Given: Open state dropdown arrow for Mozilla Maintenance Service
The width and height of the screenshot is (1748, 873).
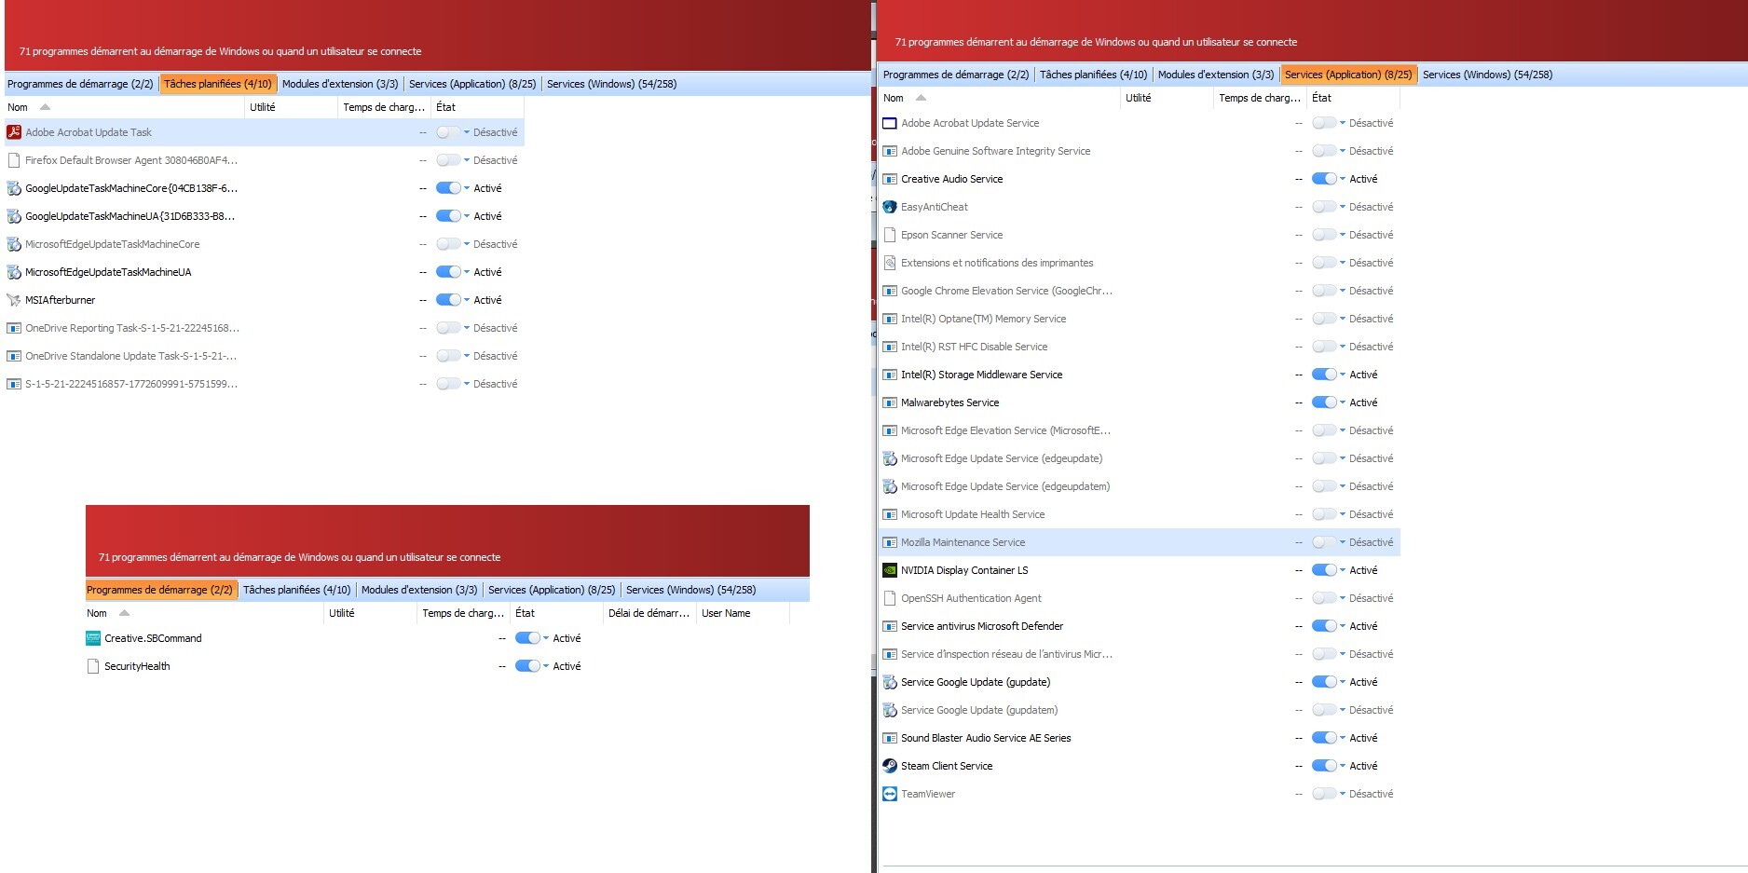Looking at the screenshot, I should [x=1343, y=542].
